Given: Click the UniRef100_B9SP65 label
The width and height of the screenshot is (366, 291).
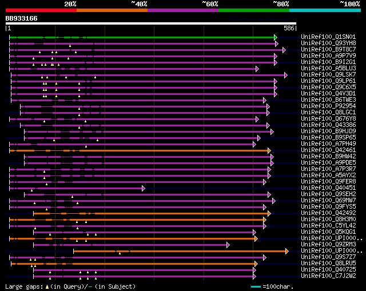Looking at the screenshot, I should pyautogui.click(x=328, y=138).
